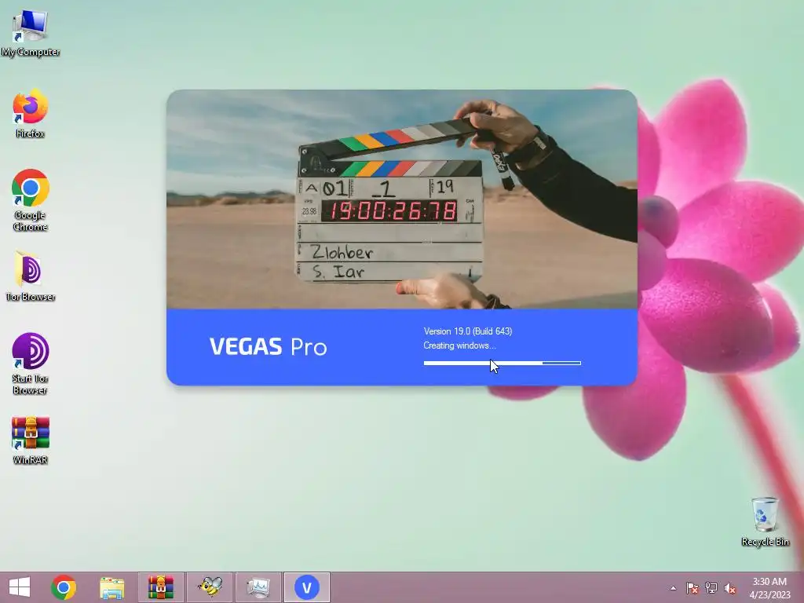The height and width of the screenshot is (603, 804).
Task: Open Google Chrome desktop shortcut
Action: tap(31, 199)
